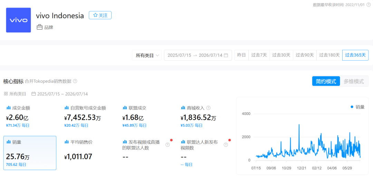This screenshot has width=373, height=178.
Task: Click bar chart icon next to 联盟达人新发布
Action: 183,142
